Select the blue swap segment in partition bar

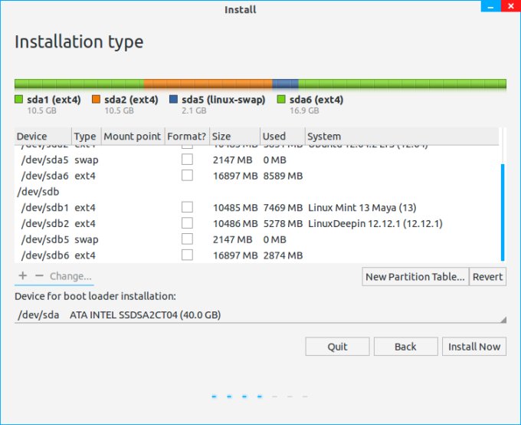click(285, 84)
